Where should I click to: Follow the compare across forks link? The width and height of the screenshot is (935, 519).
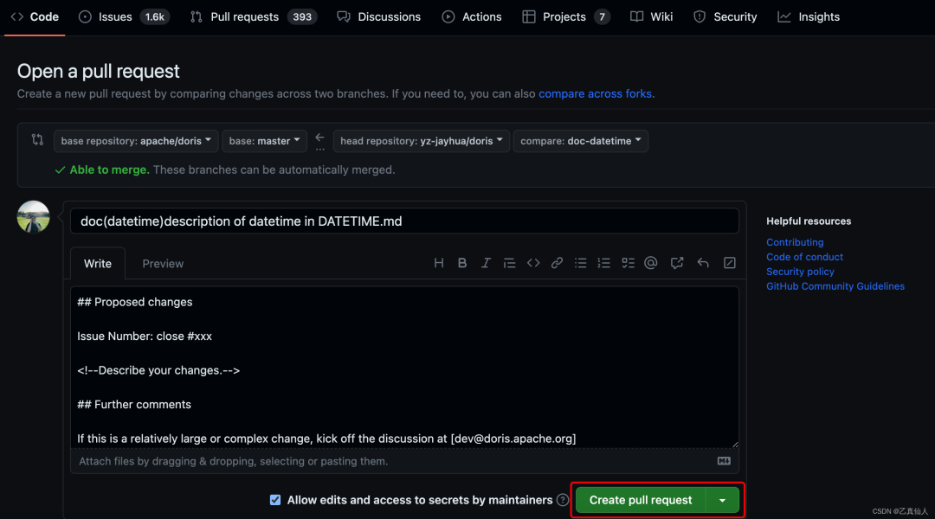click(595, 93)
